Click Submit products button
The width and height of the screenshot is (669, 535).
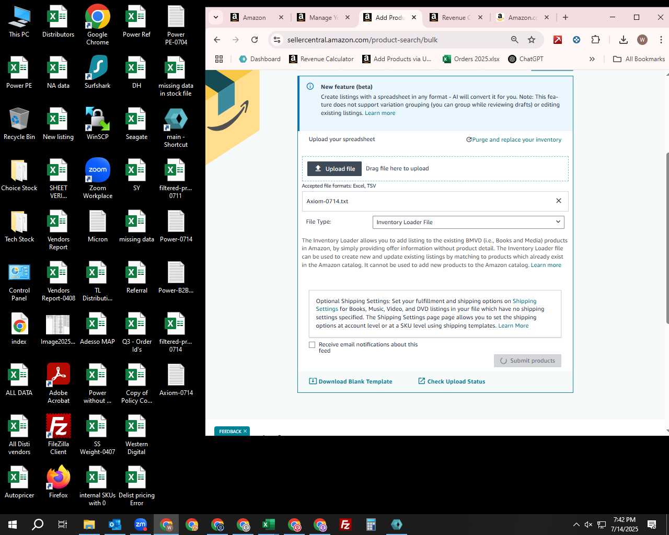(x=527, y=360)
